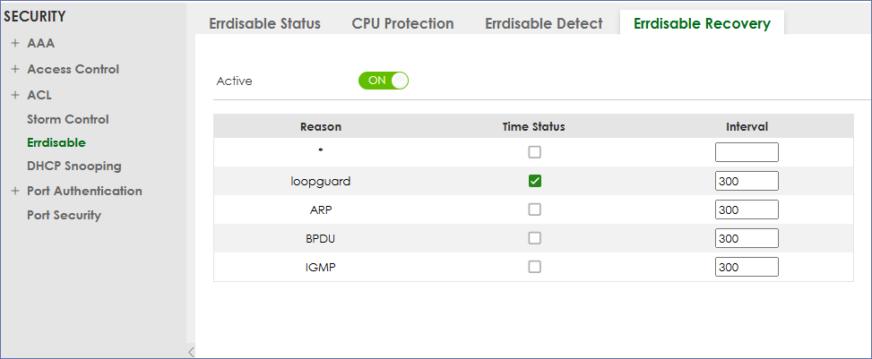This screenshot has height=359, width=872.
Task: Select Port Security in the sidebar
Action: [x=64, y=215]
